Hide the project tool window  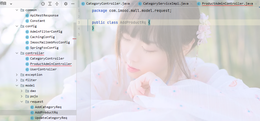[x=73, y=4]
